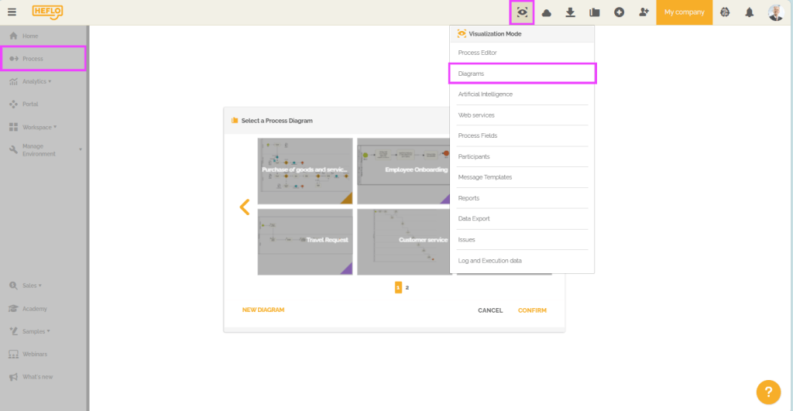
Task: Open the hamburger menu icon
Action: pyautogui.click(x=12, y=12)
